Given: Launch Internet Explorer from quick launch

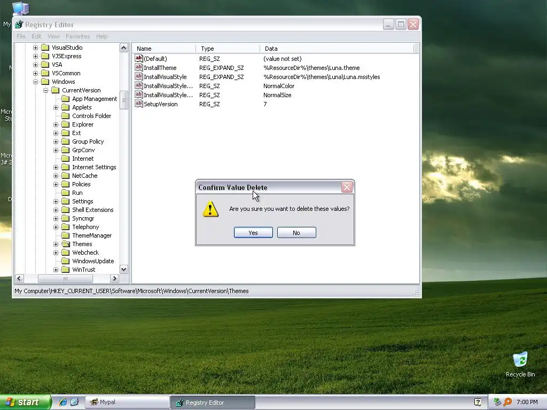Looking at the screenshot, I should (63, 402).
